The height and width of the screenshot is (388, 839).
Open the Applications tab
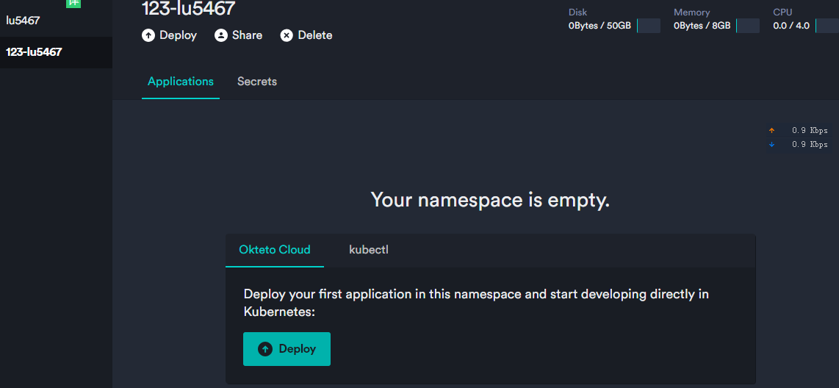[x=181, y=82]
